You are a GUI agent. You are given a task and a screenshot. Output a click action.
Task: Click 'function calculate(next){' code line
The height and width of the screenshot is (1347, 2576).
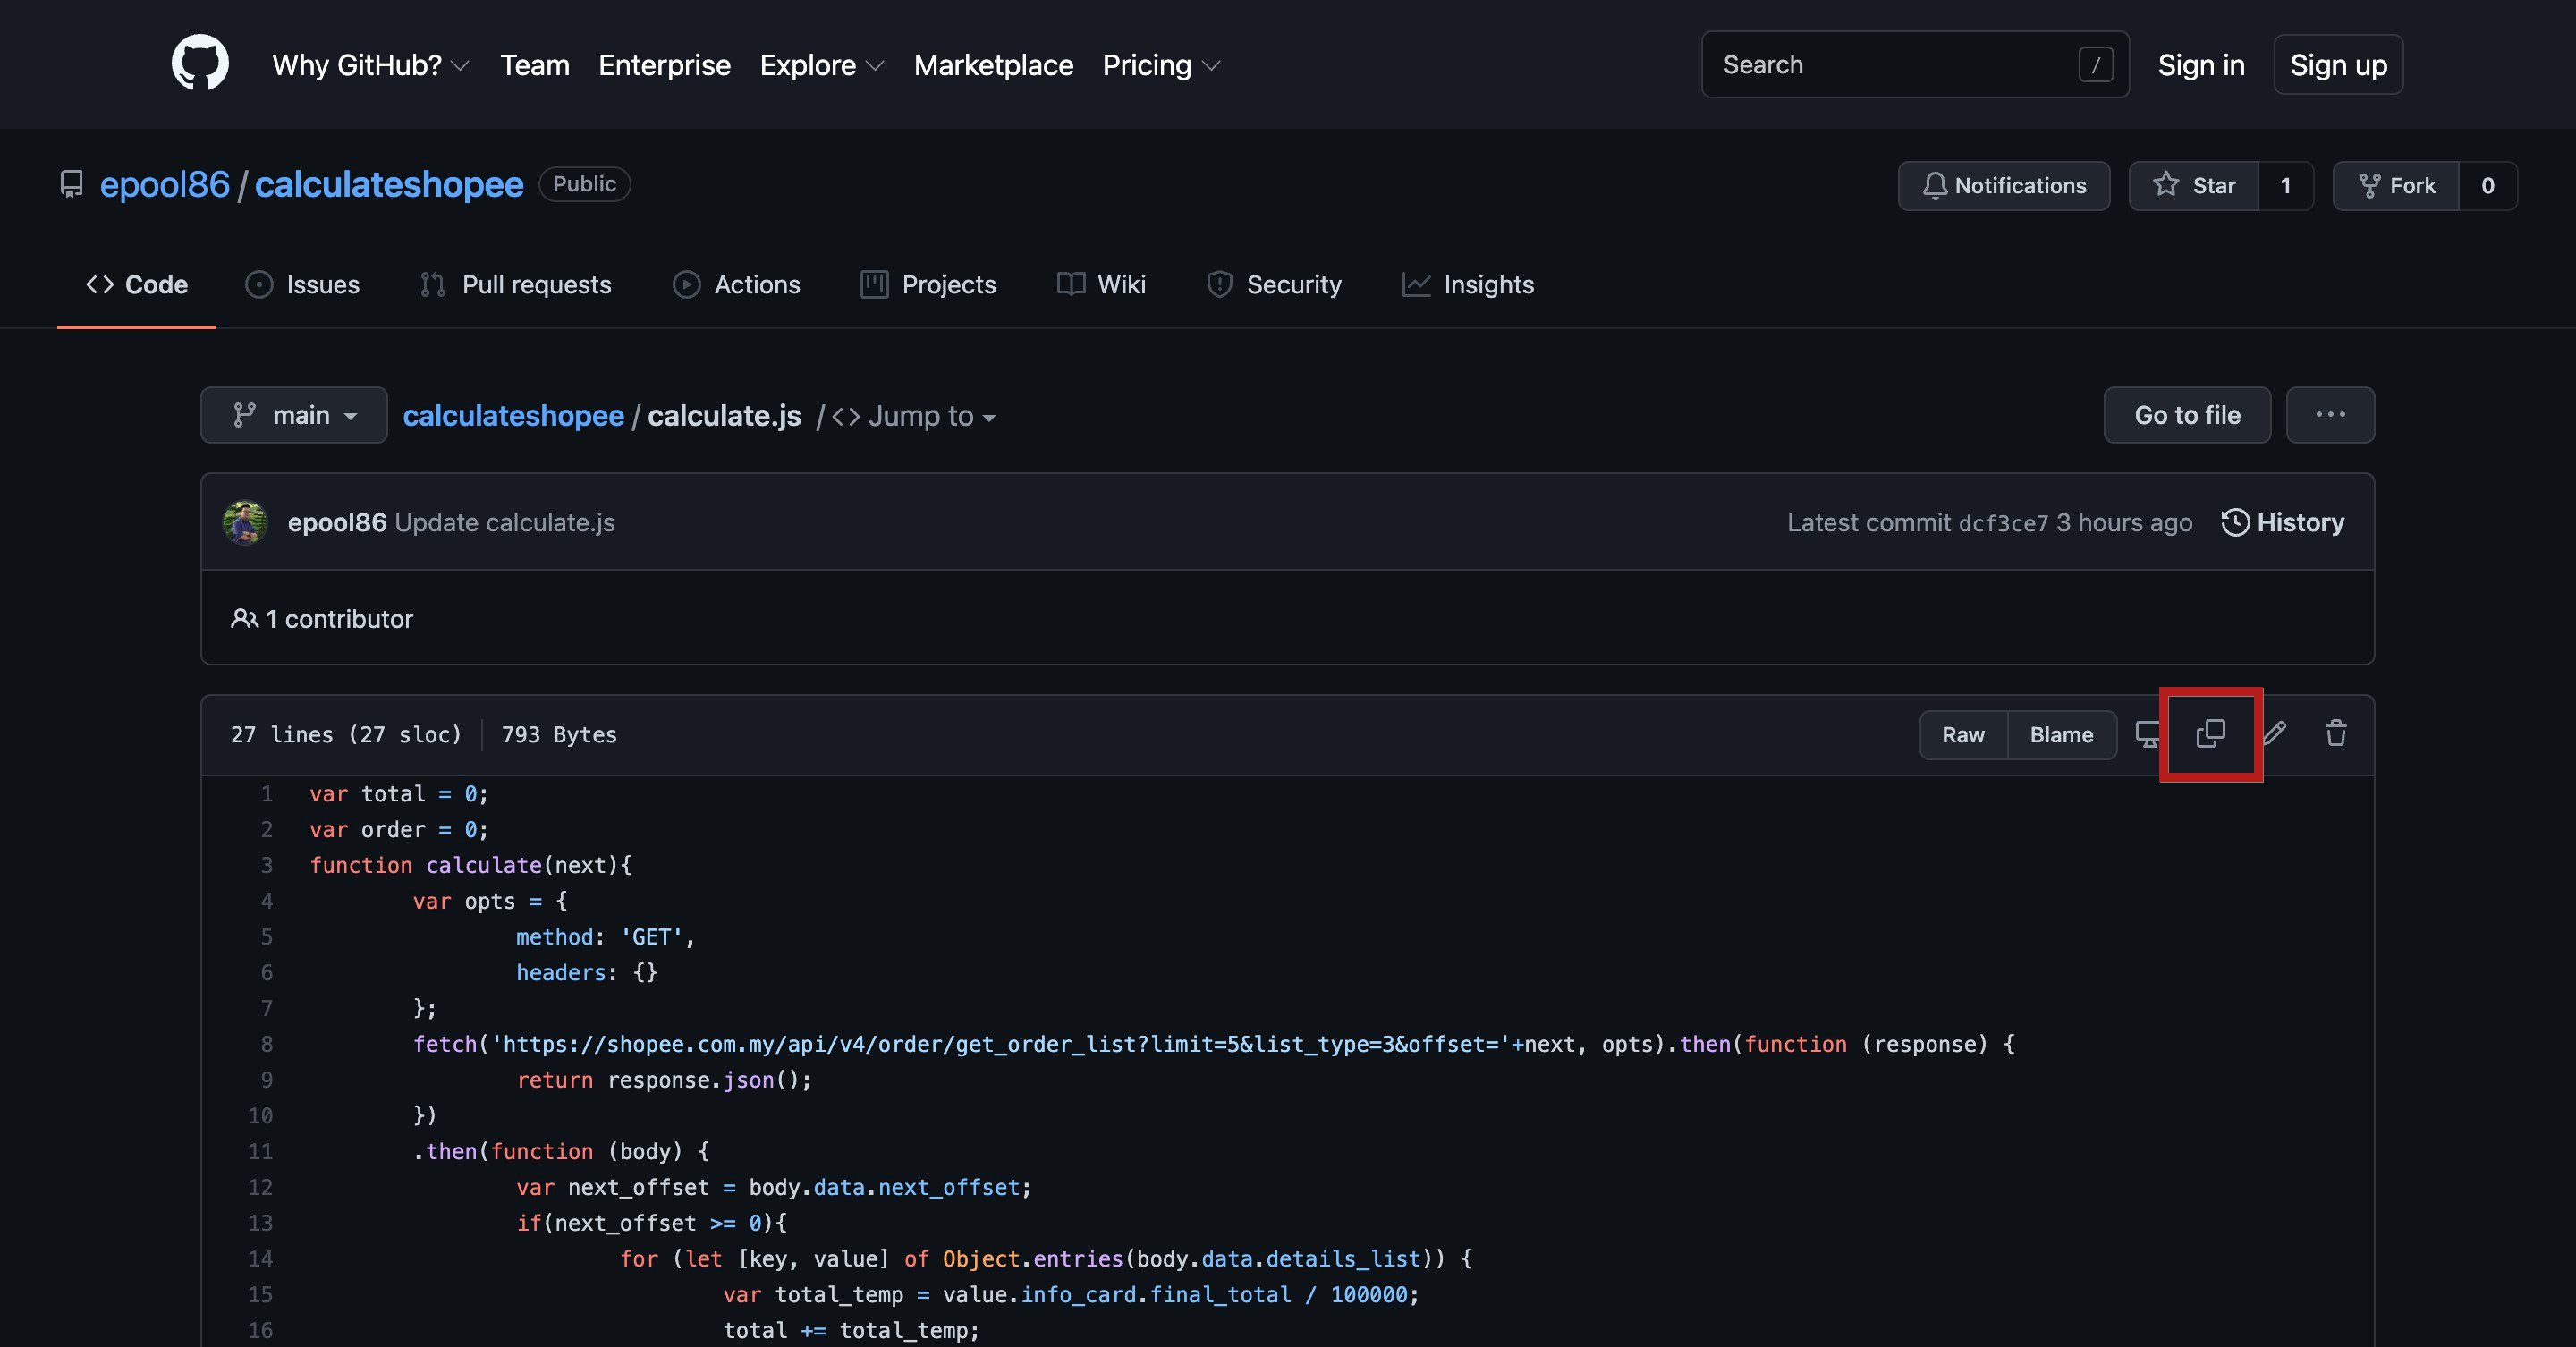tap(471, 865)
